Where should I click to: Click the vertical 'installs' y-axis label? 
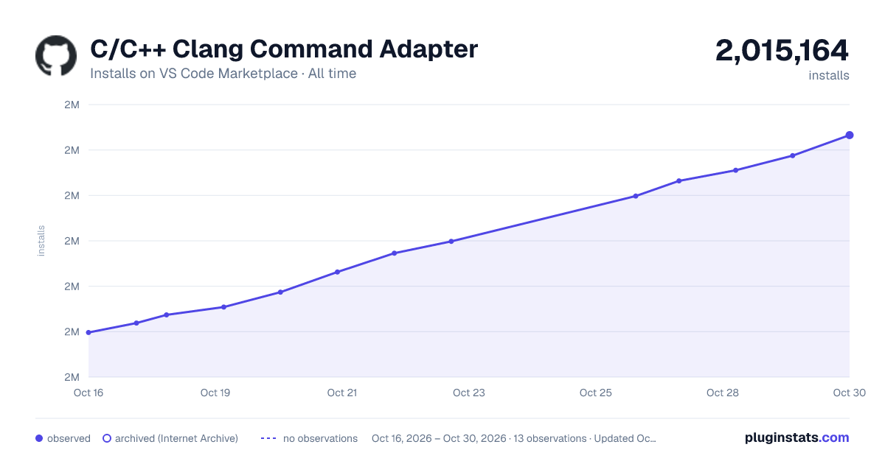(41, 241)
